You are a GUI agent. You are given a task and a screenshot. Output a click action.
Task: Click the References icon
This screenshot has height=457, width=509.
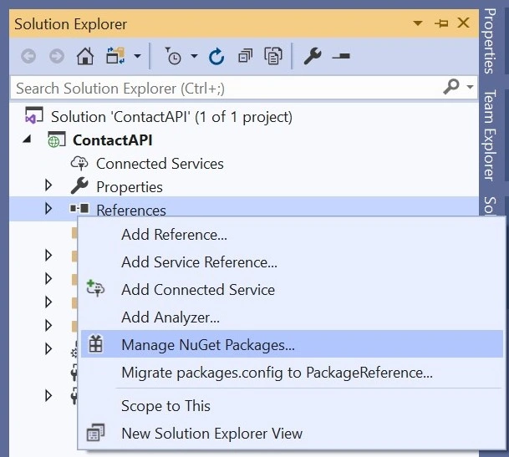tap(79, 208)
